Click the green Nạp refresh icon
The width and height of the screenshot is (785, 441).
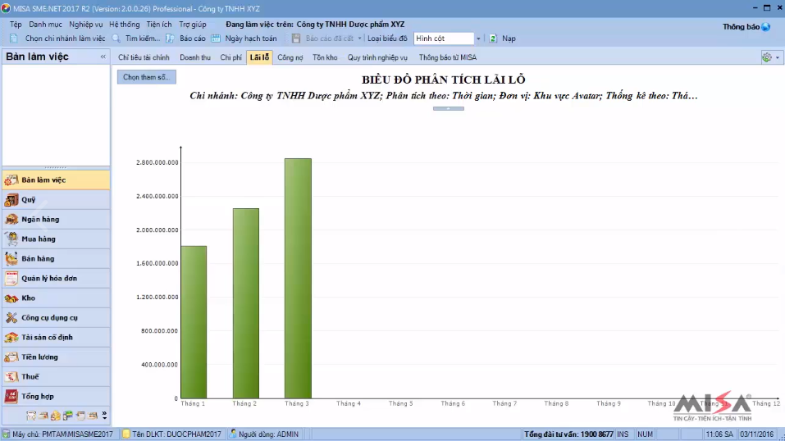coord(493,38)
